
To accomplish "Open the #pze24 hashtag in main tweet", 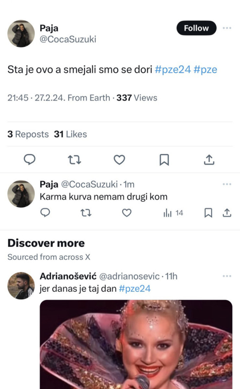I will (173, 69).
